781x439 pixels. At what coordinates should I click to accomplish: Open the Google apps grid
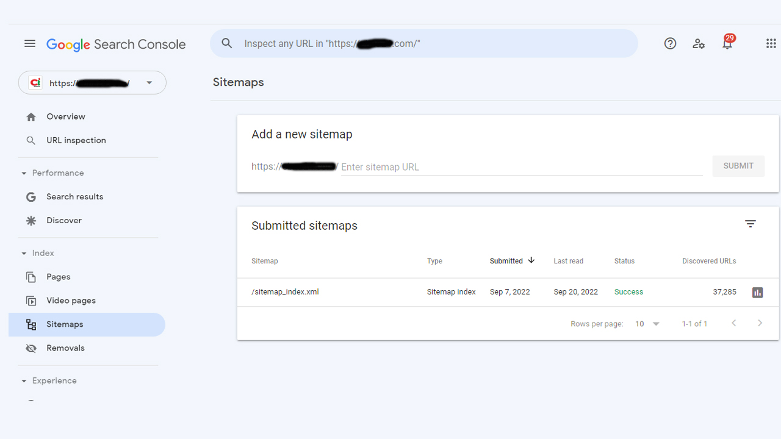tap(771, 44)
